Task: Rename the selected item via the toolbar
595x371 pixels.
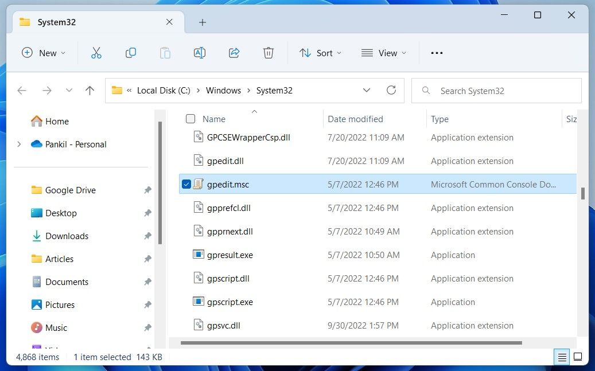Action: (199, 53)
